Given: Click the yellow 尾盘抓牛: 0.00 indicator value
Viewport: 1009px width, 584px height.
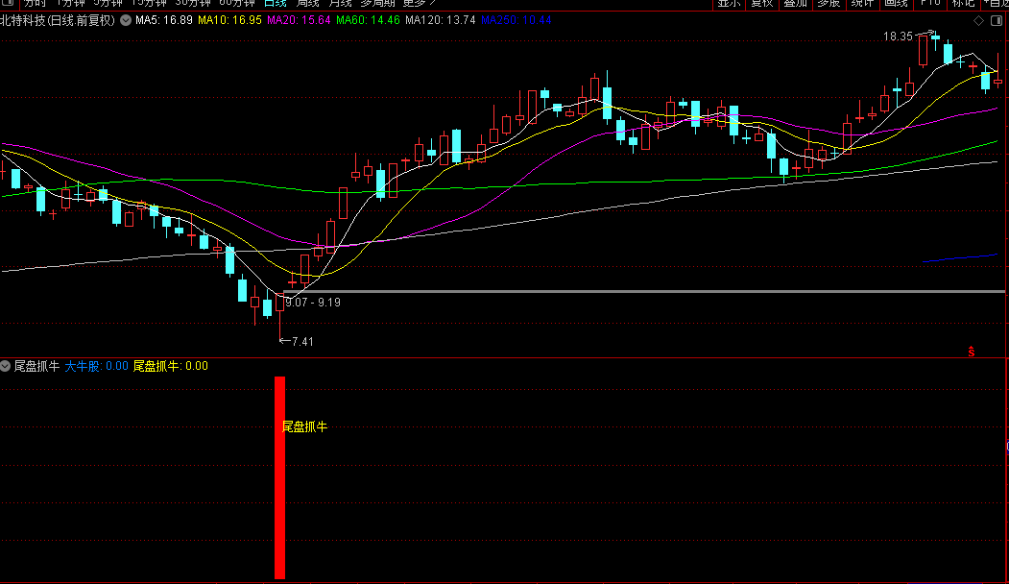Looking at the screenshot, I should pos(171,366).
